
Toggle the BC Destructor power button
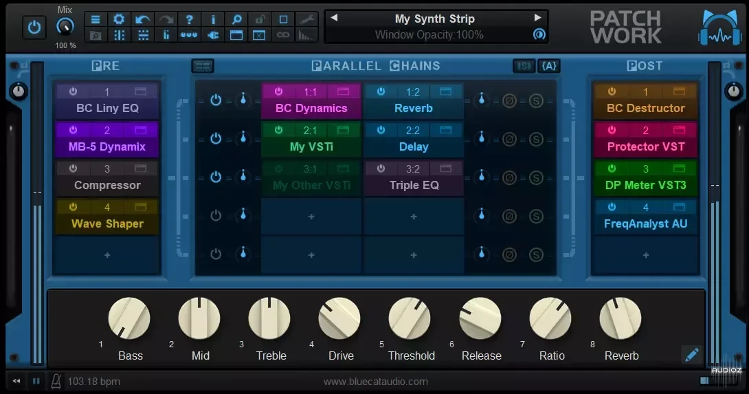612,91
